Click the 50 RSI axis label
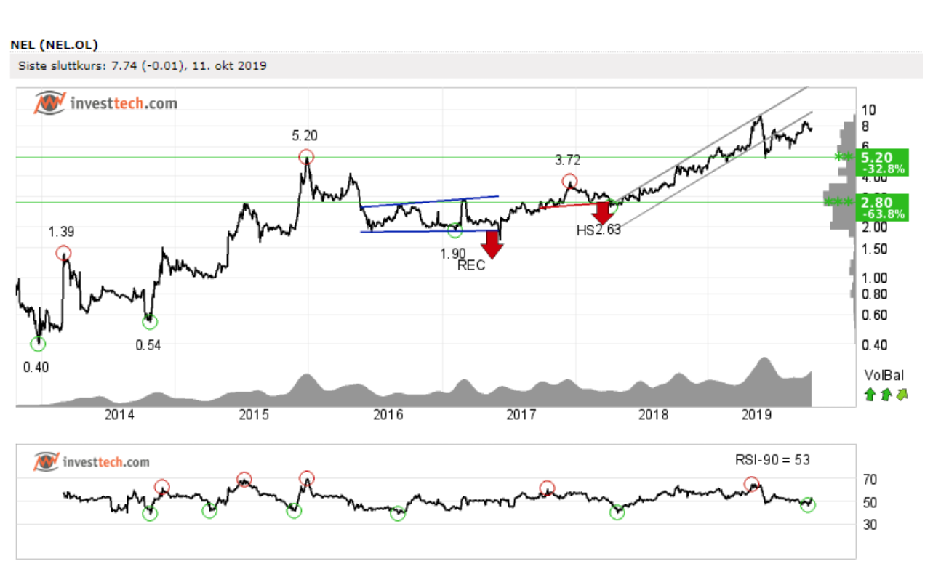The width and height of the screenshot is (933, 577). tap(868, 502)
